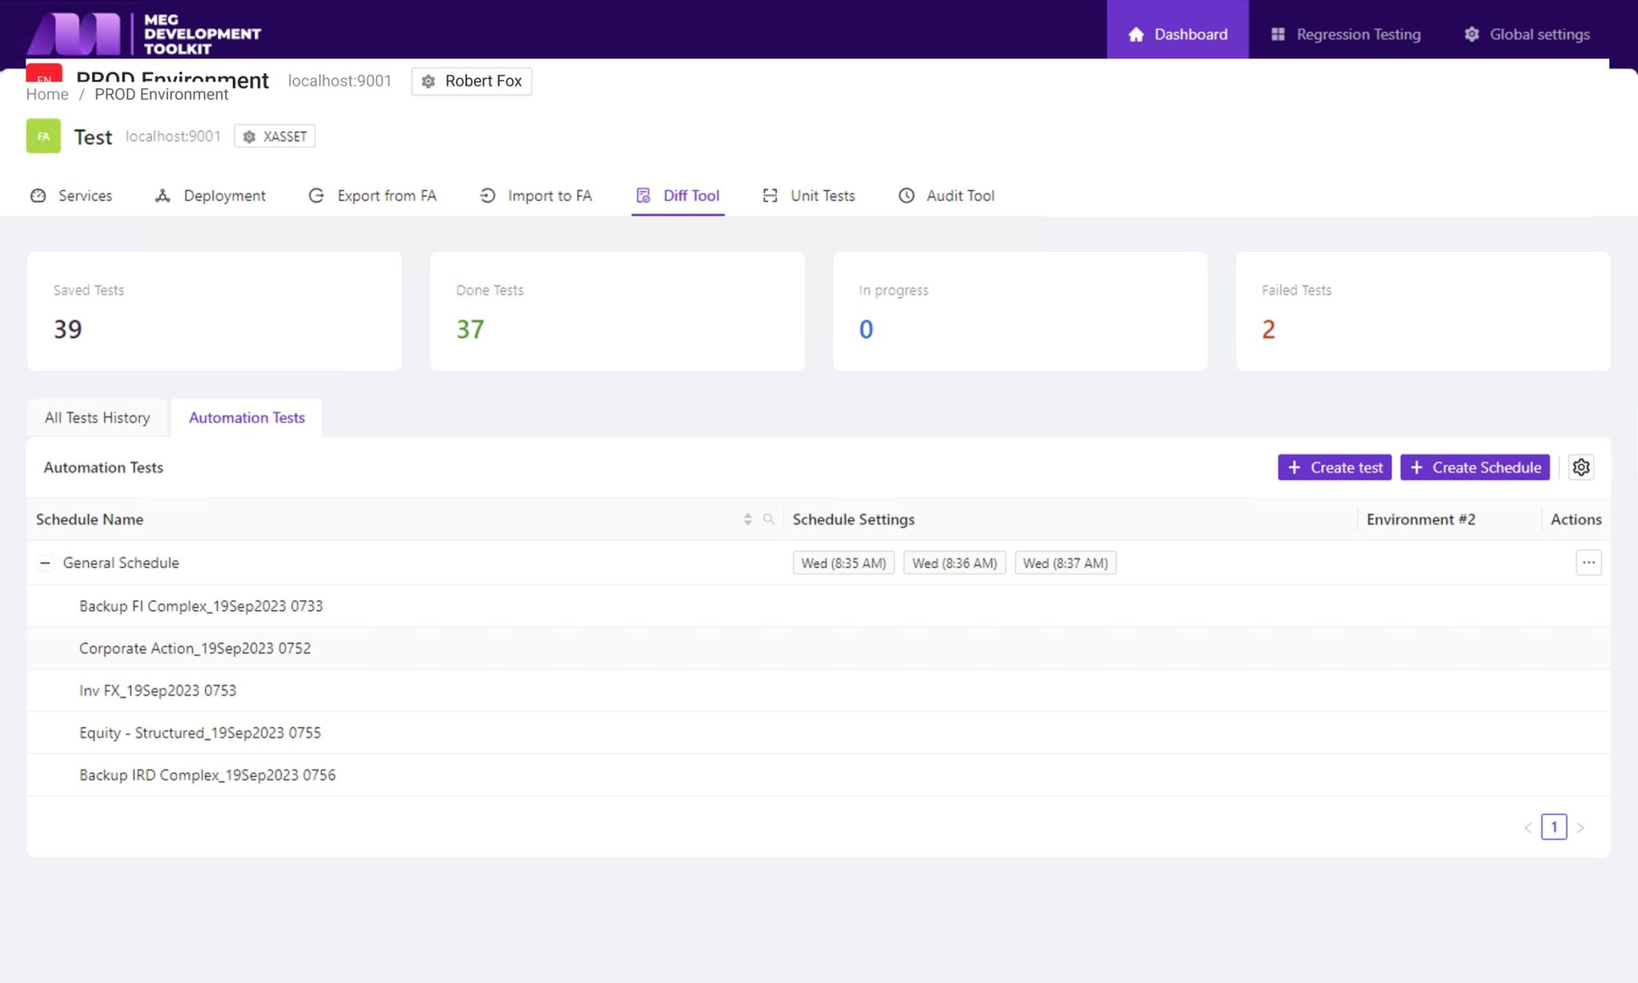
Task: Select page 1 in the pagination control
Action: coord(1553,826)
